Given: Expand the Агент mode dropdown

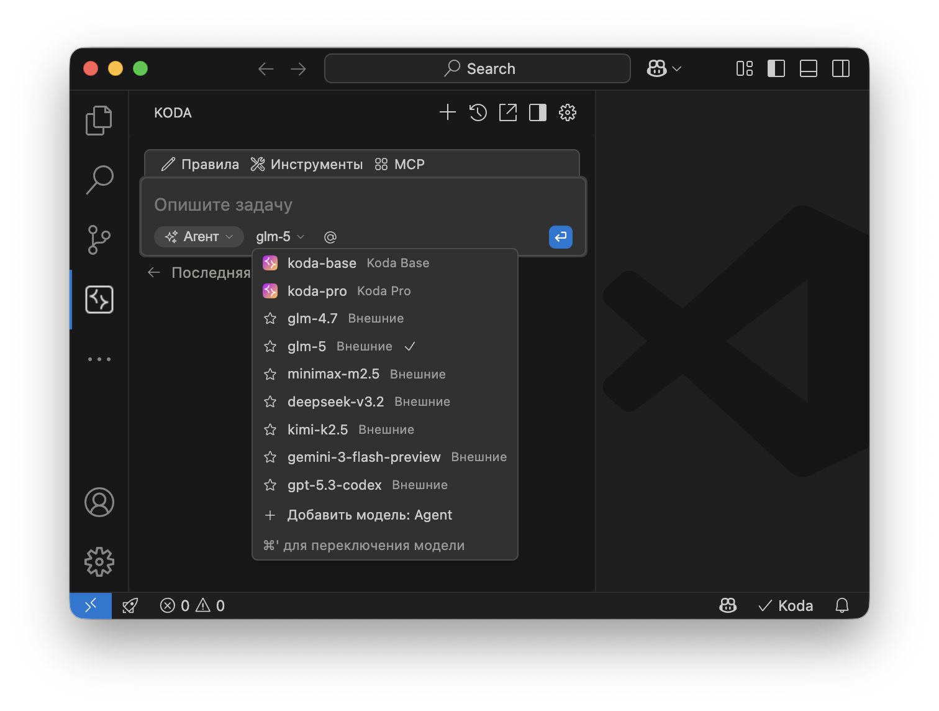Looking at the screenshot, I should point(199,237).
